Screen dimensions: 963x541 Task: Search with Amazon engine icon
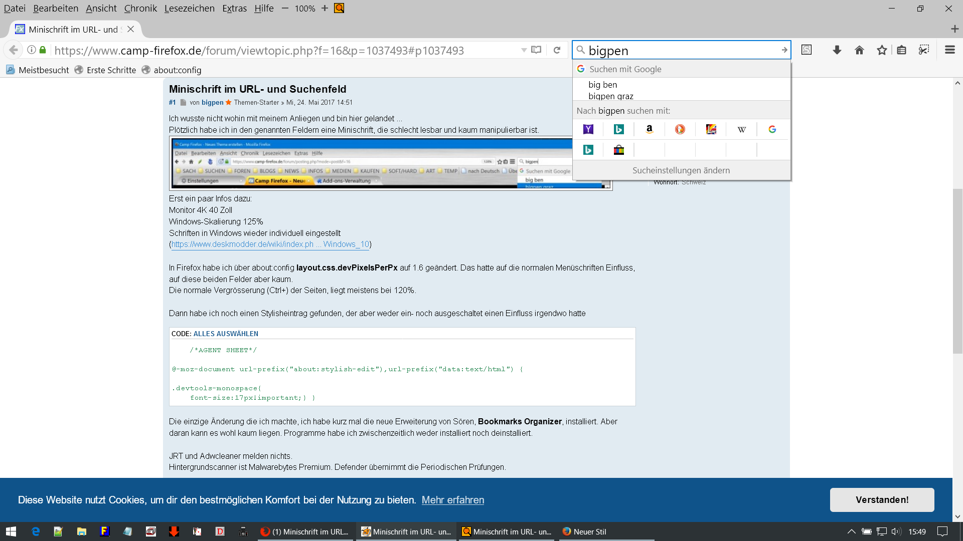649,129
